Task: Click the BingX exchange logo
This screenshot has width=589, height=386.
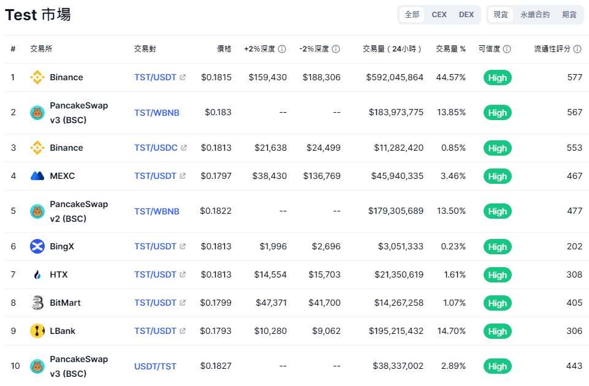Action: [x=37, y=246]
